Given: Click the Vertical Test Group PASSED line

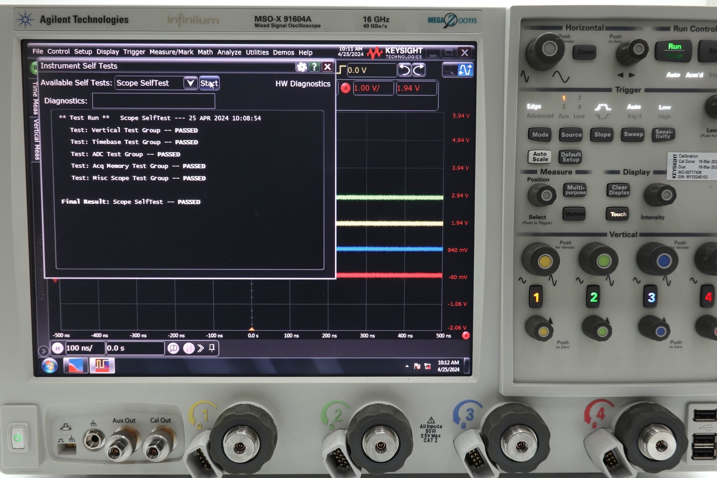Looking at the screenshot, I should tap(134, 130).
